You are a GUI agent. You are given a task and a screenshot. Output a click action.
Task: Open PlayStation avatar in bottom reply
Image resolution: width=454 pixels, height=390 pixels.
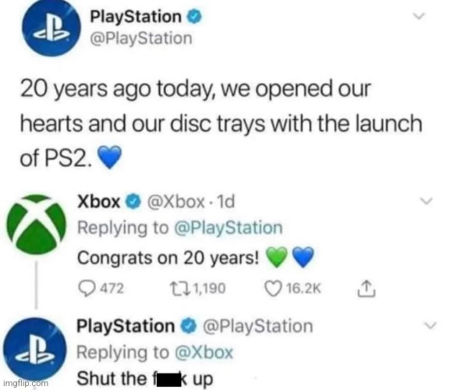35,349
